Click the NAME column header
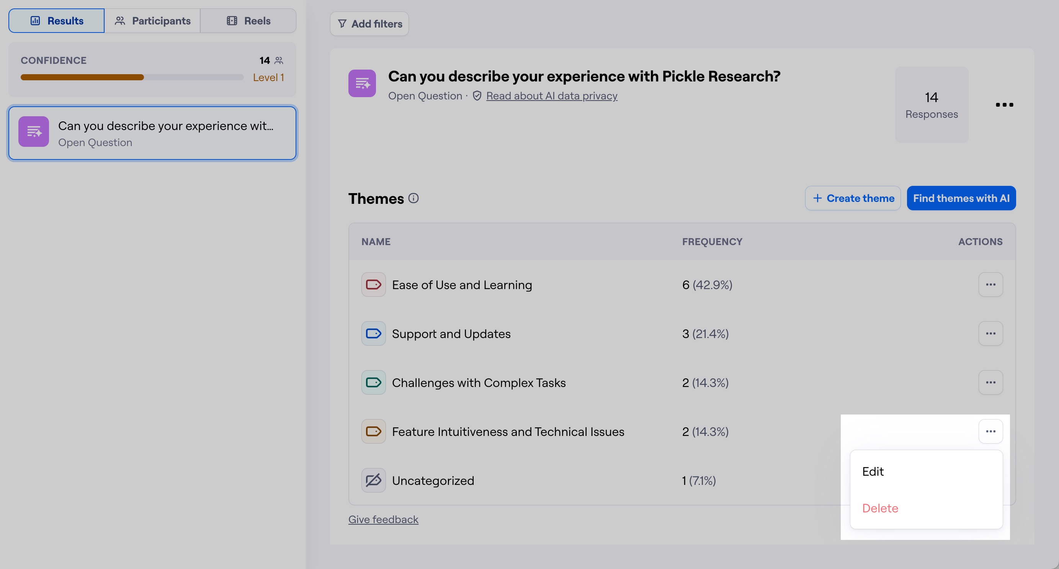Viewport: 1059px width, 569px height. [x=376, y=241]
